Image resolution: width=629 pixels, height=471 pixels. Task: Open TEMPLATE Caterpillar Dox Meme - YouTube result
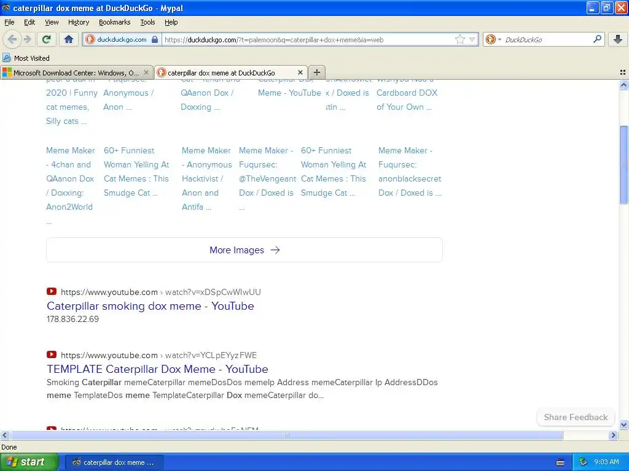[157, 369]
